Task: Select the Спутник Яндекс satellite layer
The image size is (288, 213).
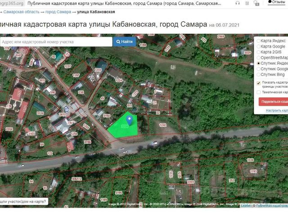Action: 259,64
